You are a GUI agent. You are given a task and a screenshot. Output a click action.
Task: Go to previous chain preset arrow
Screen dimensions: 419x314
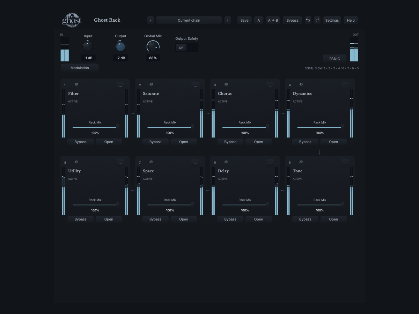pyautogui.click(x=150, y=20)
